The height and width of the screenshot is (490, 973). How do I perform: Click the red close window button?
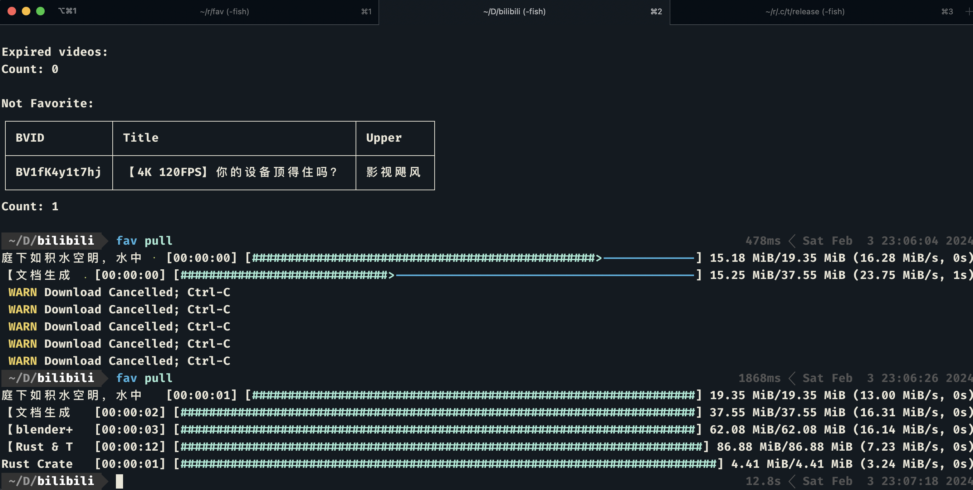12,11
